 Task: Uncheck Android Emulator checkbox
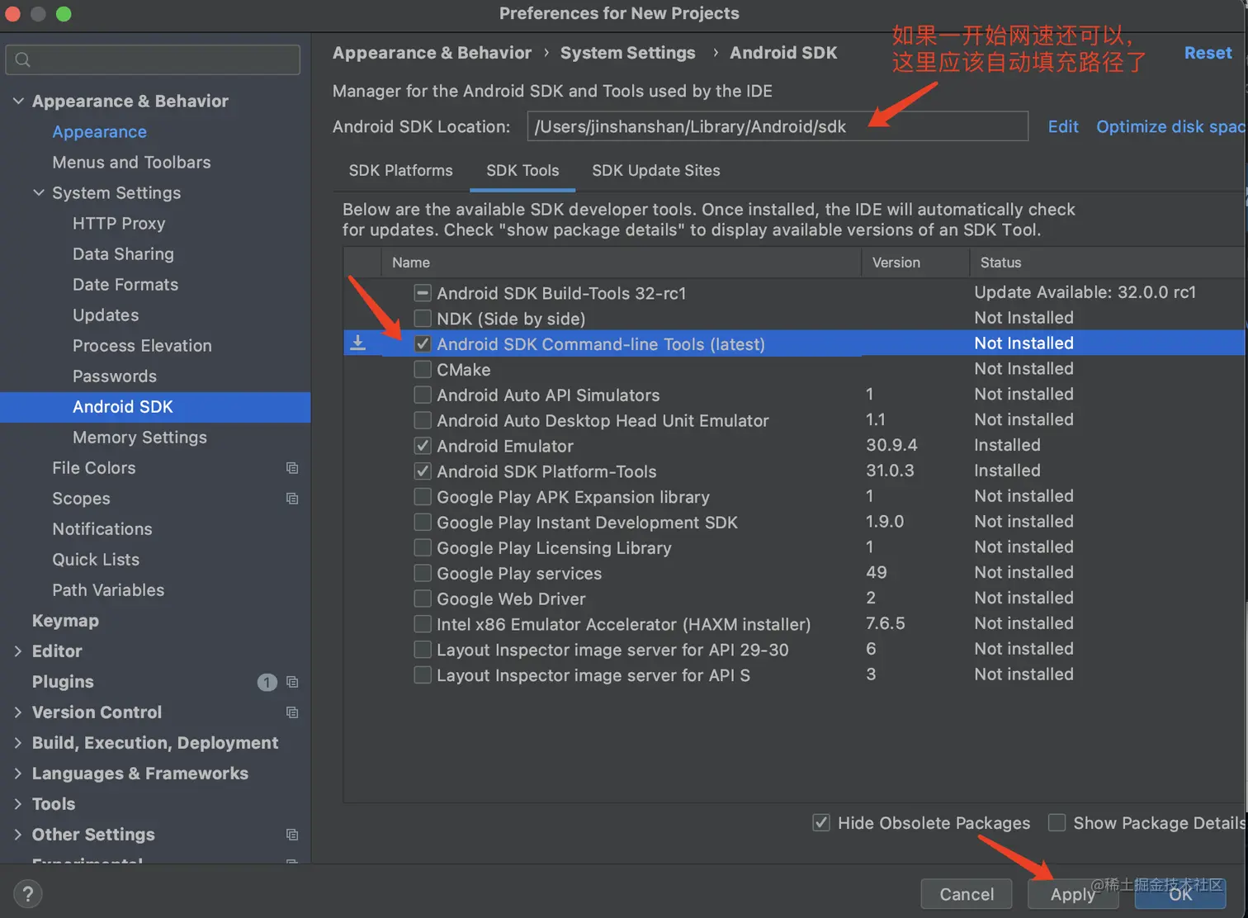tap(423, 446)
